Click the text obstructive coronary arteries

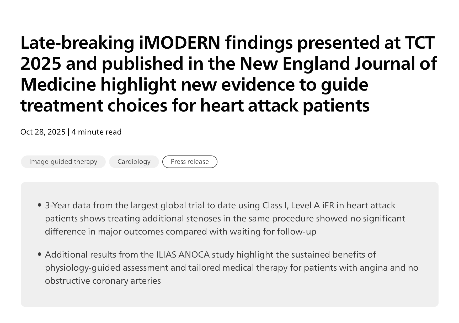pos(103,281)
